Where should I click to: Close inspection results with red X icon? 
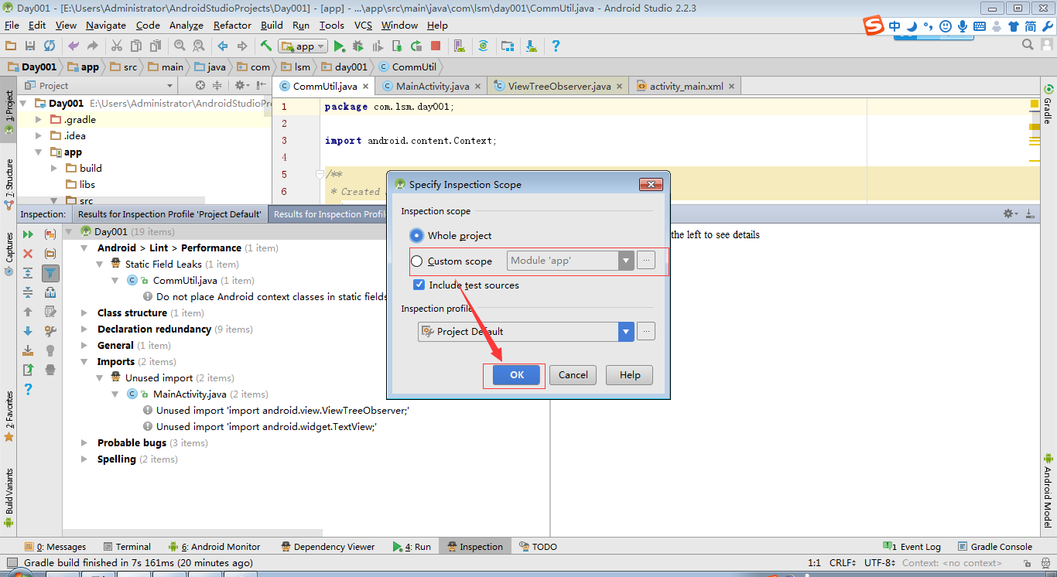tap(28, 254)
